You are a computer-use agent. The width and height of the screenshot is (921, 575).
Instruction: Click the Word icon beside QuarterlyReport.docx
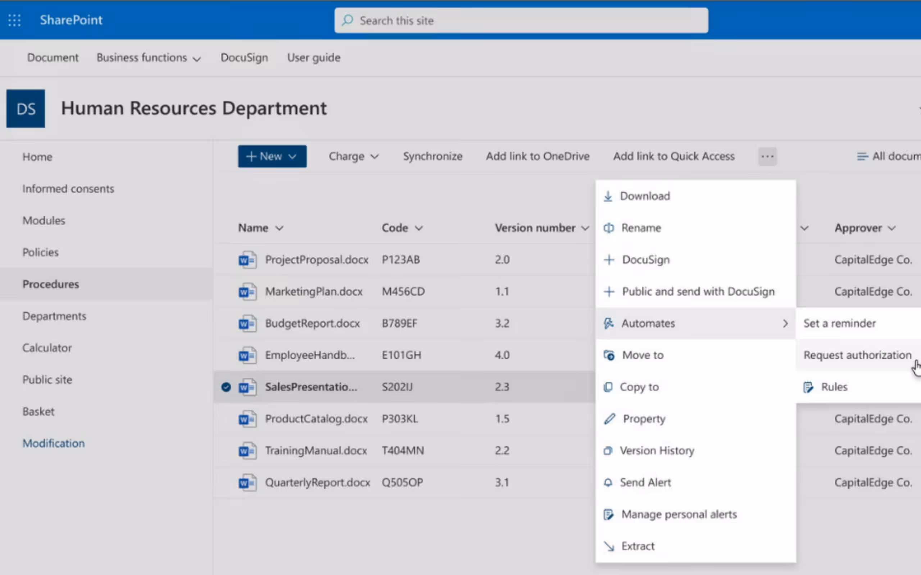[x=248, y=483]
